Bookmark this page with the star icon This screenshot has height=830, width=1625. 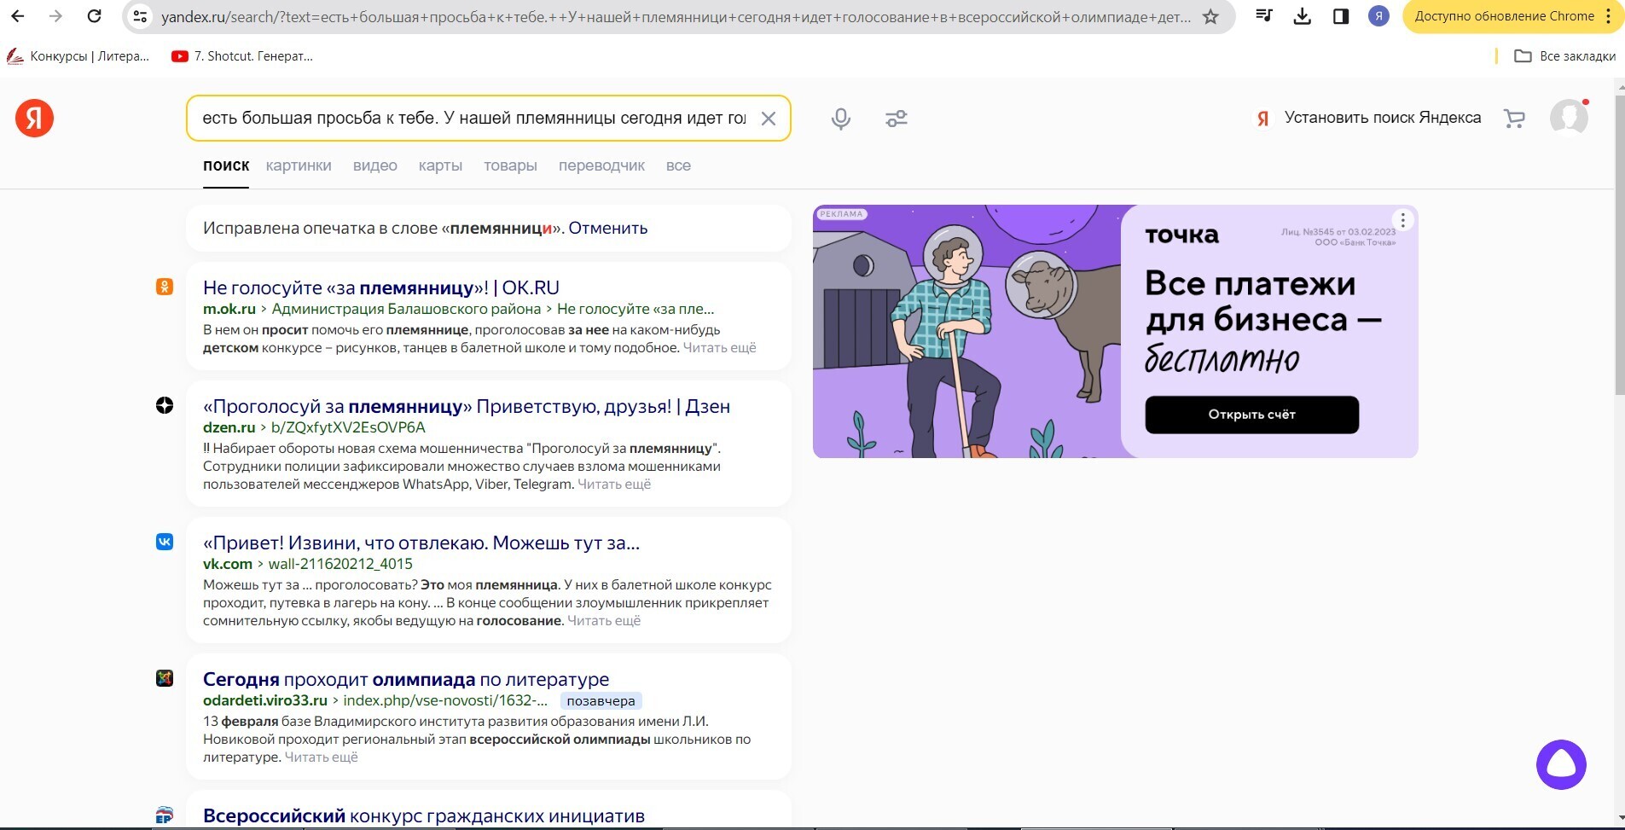pyautogui.click(x=1210, y=16)
